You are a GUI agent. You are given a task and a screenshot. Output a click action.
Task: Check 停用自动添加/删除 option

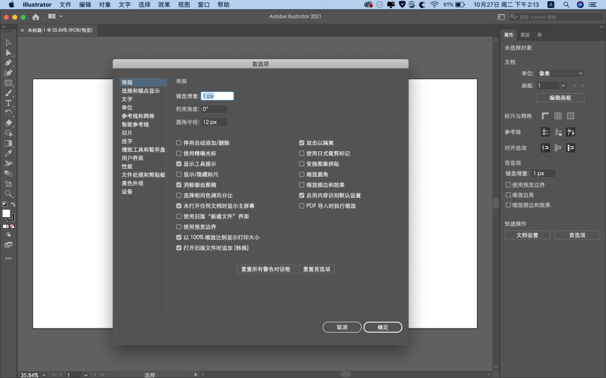click(x=179, y=143)
